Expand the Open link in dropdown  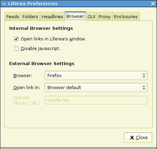pos(96,87)
